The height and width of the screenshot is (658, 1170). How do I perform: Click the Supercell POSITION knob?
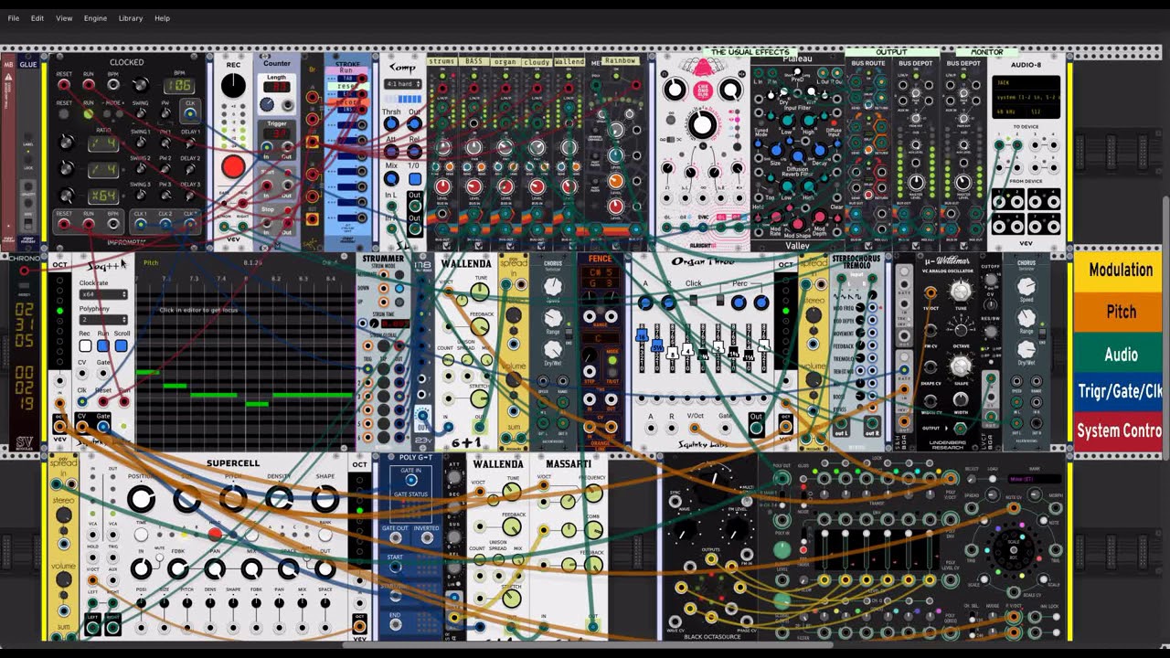point(141,499)
